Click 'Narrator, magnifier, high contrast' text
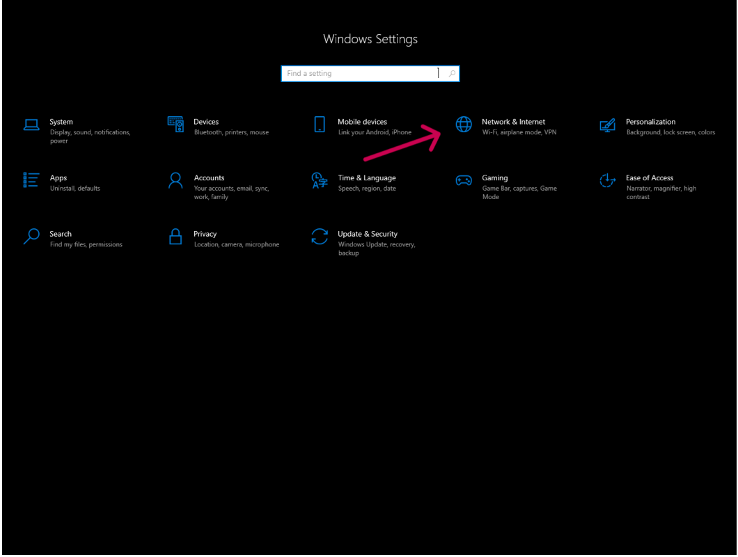This screenshot has height=557, width=738. coord(661,193)
